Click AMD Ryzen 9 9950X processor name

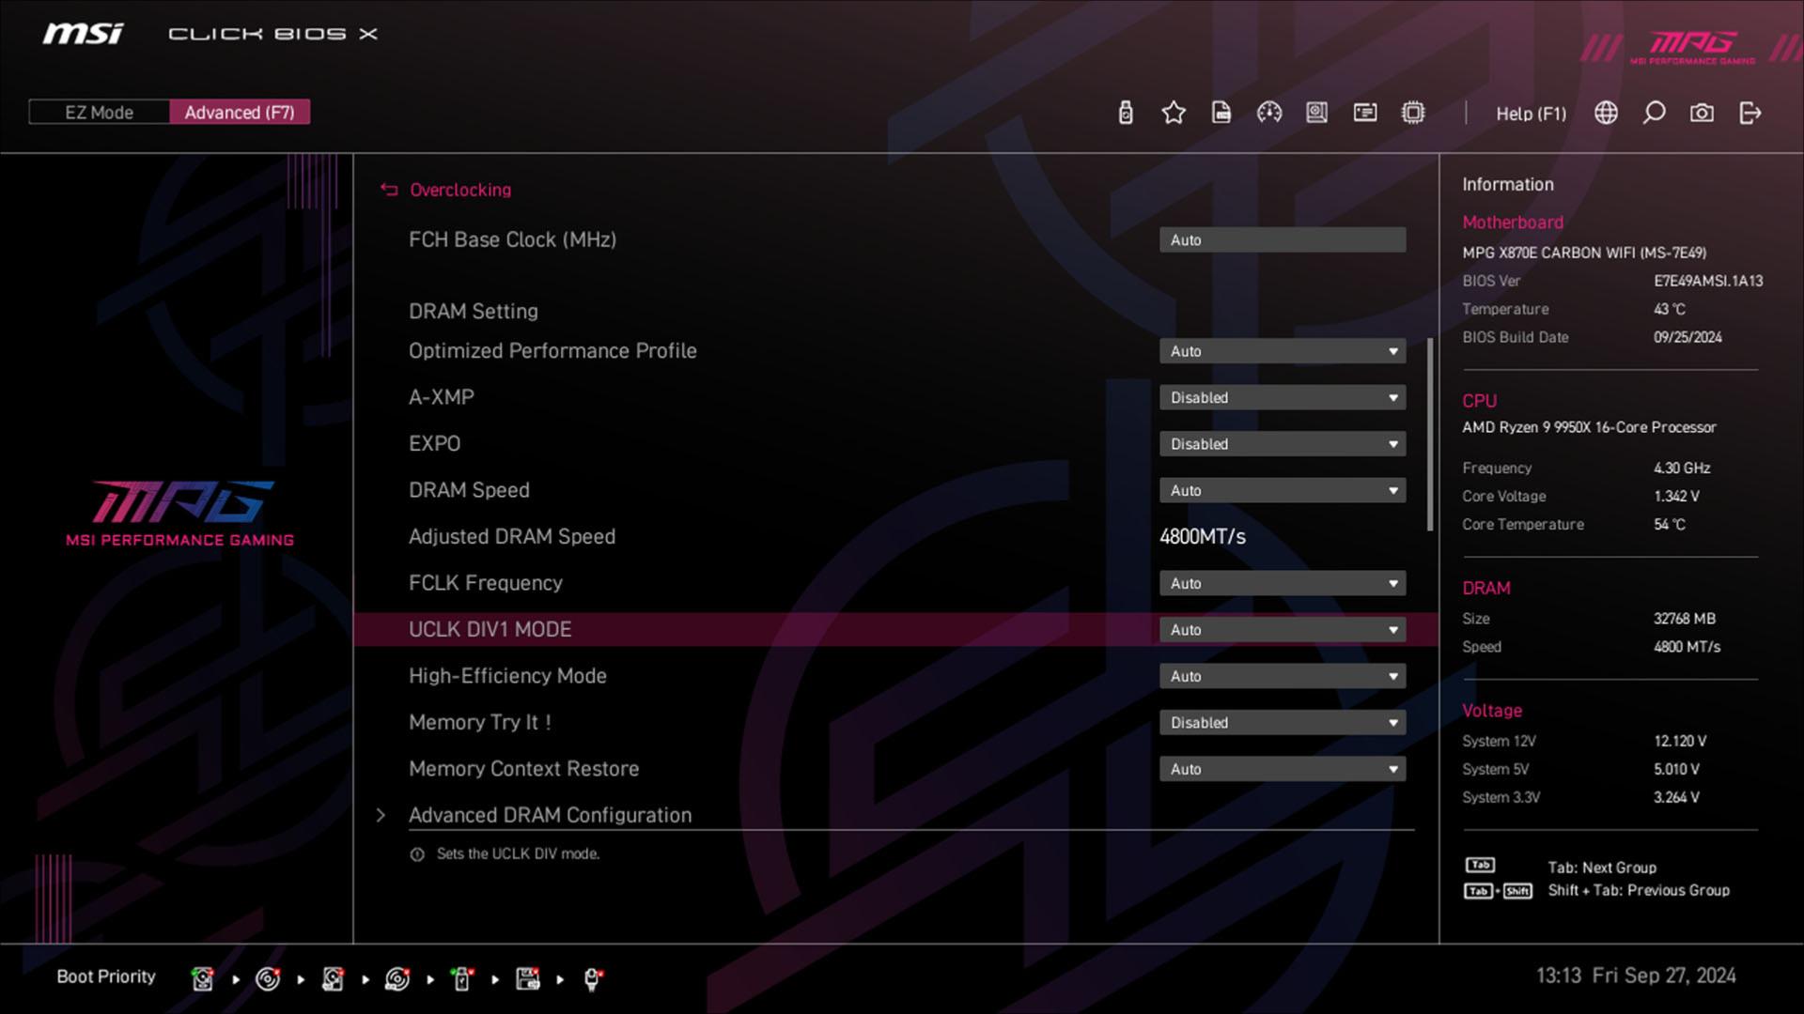coord(1589,427)
